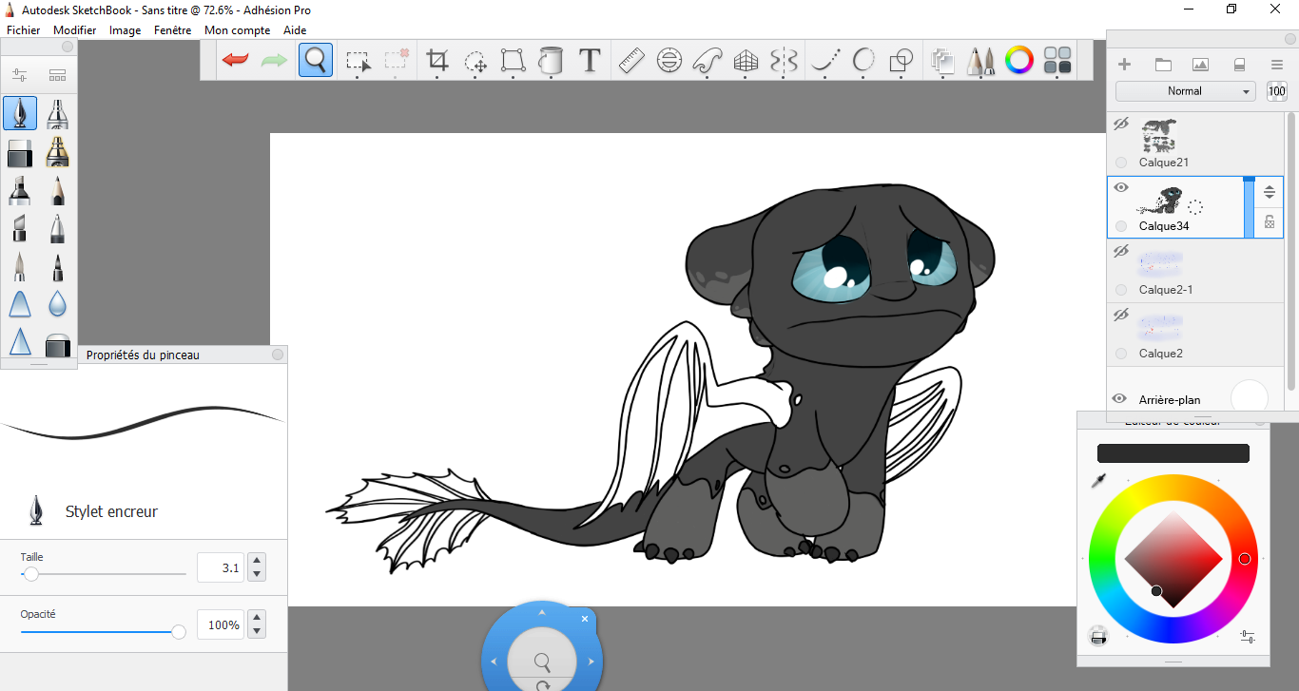
Task: Enable Steady Stroke tool
Action: point(825,61)
